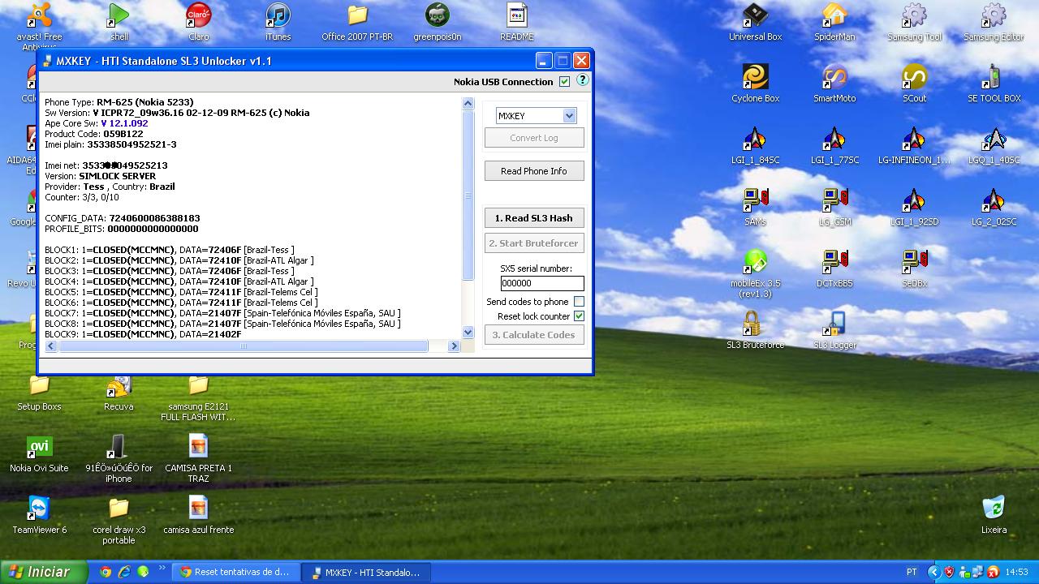Image resolution: width=1039 pixels, height=584 pixels.
Task: Click the horizontal scroll right arrow
Action: point(454,346)
